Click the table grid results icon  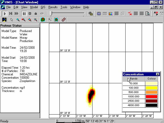pyautogui.click(x=105, y=14)
